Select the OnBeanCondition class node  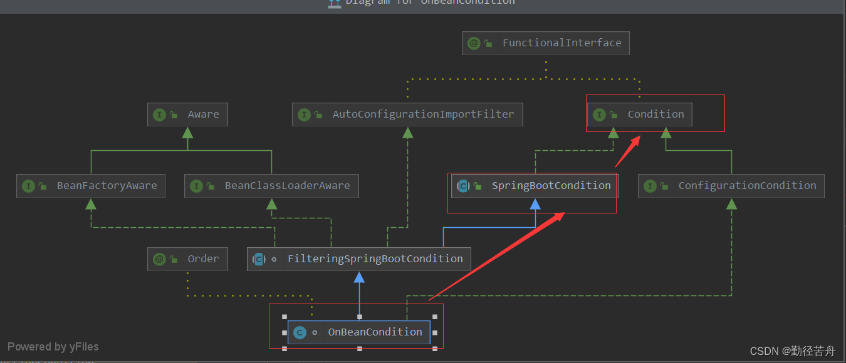(359, 332)
